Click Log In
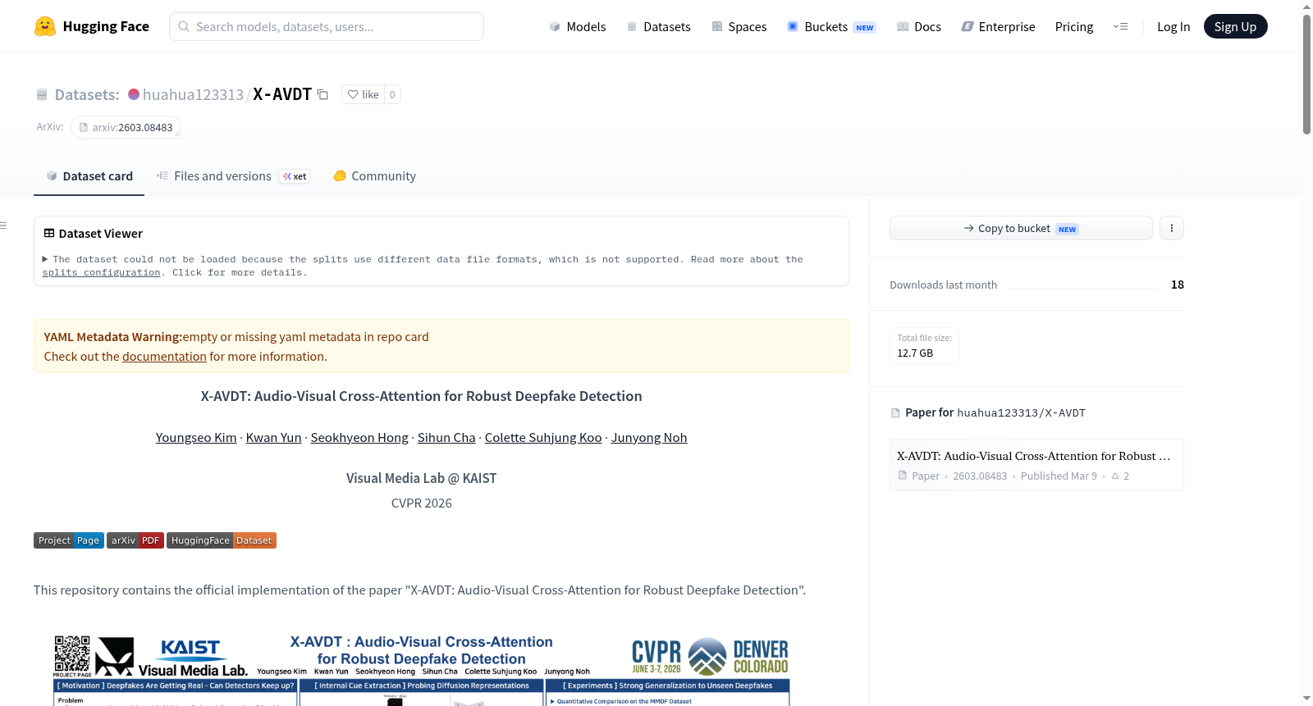 (1173, 27)
